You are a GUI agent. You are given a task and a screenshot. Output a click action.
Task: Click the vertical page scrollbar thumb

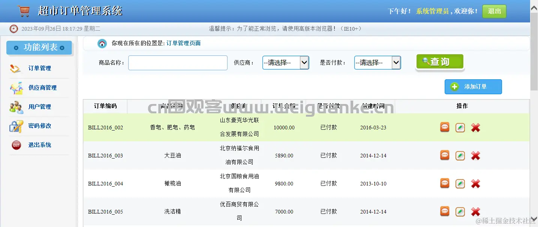(x=534, y=52)
